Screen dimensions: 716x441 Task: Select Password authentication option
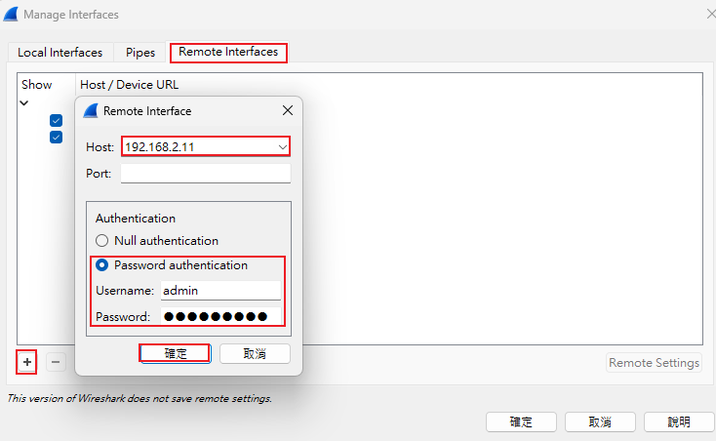coord(101,265)
